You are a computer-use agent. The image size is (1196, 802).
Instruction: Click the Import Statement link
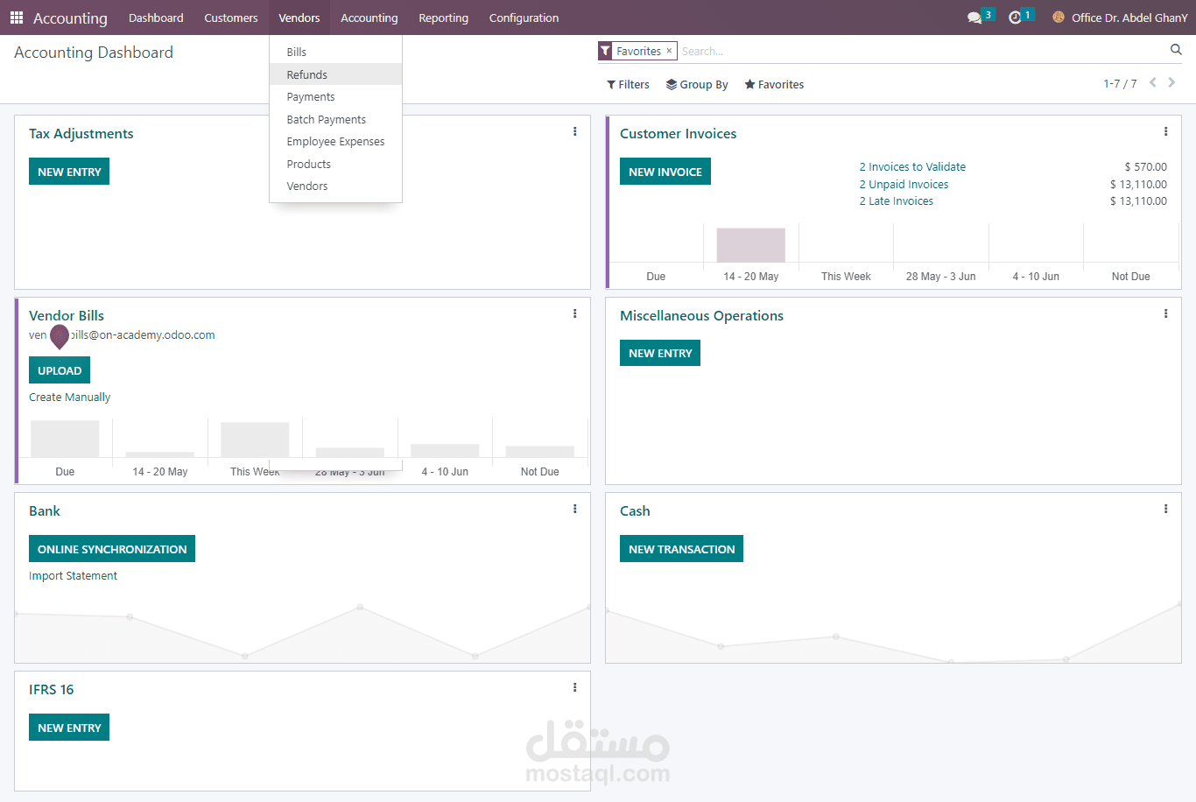coord(73,576)
